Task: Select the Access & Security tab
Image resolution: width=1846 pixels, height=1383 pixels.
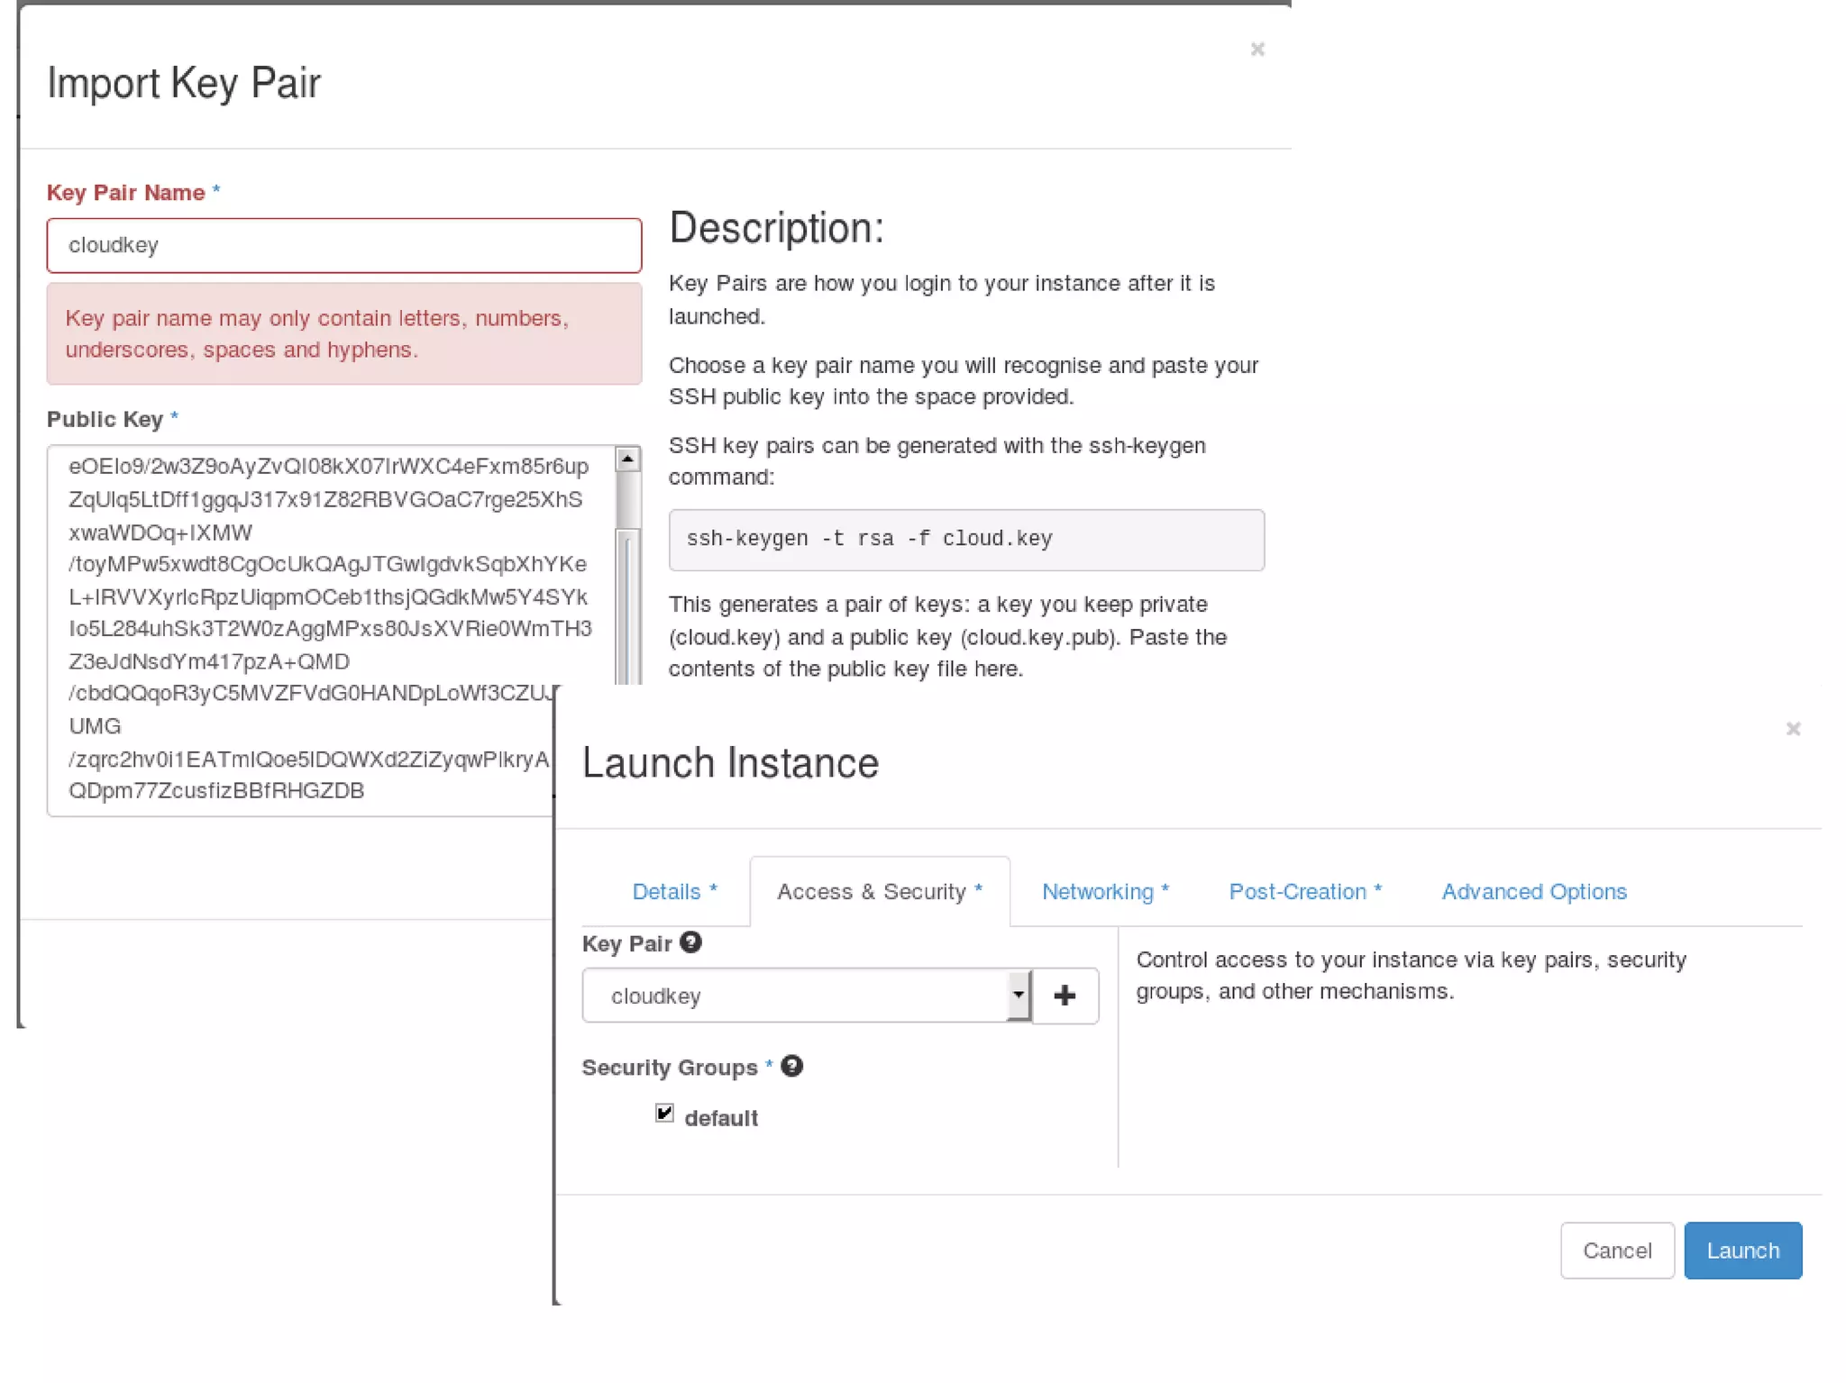Action: click(x=879, y=891)
